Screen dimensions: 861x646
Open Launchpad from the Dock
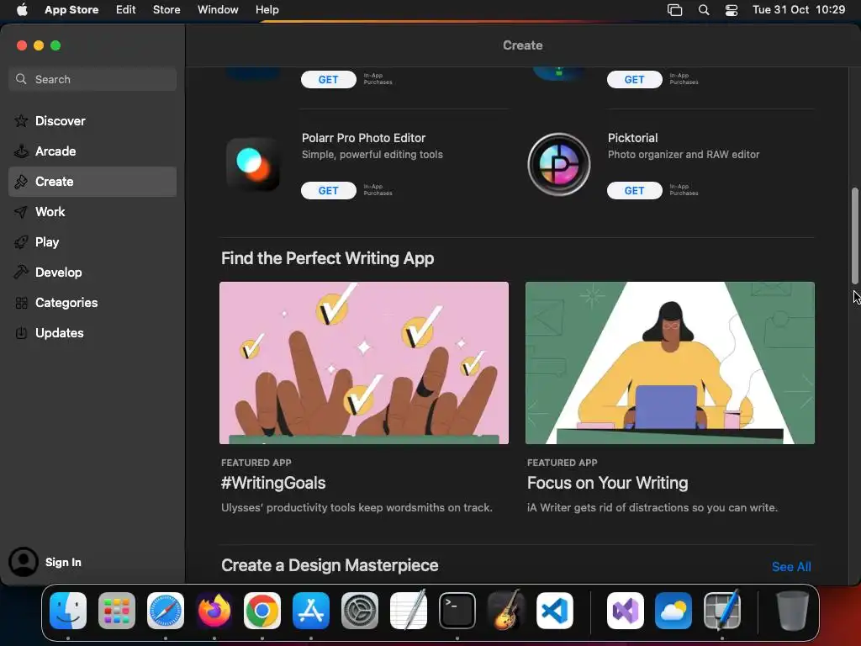tap(116, 611)
